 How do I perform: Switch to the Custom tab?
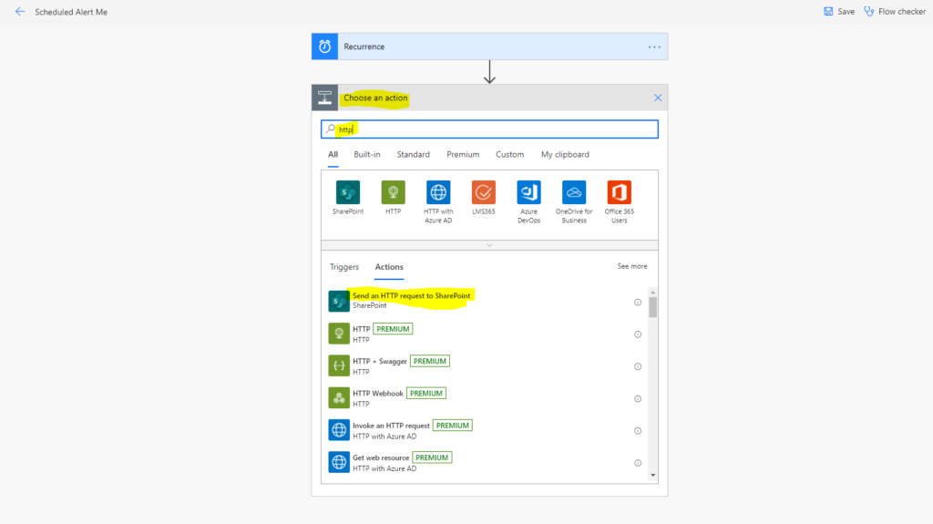510,155
